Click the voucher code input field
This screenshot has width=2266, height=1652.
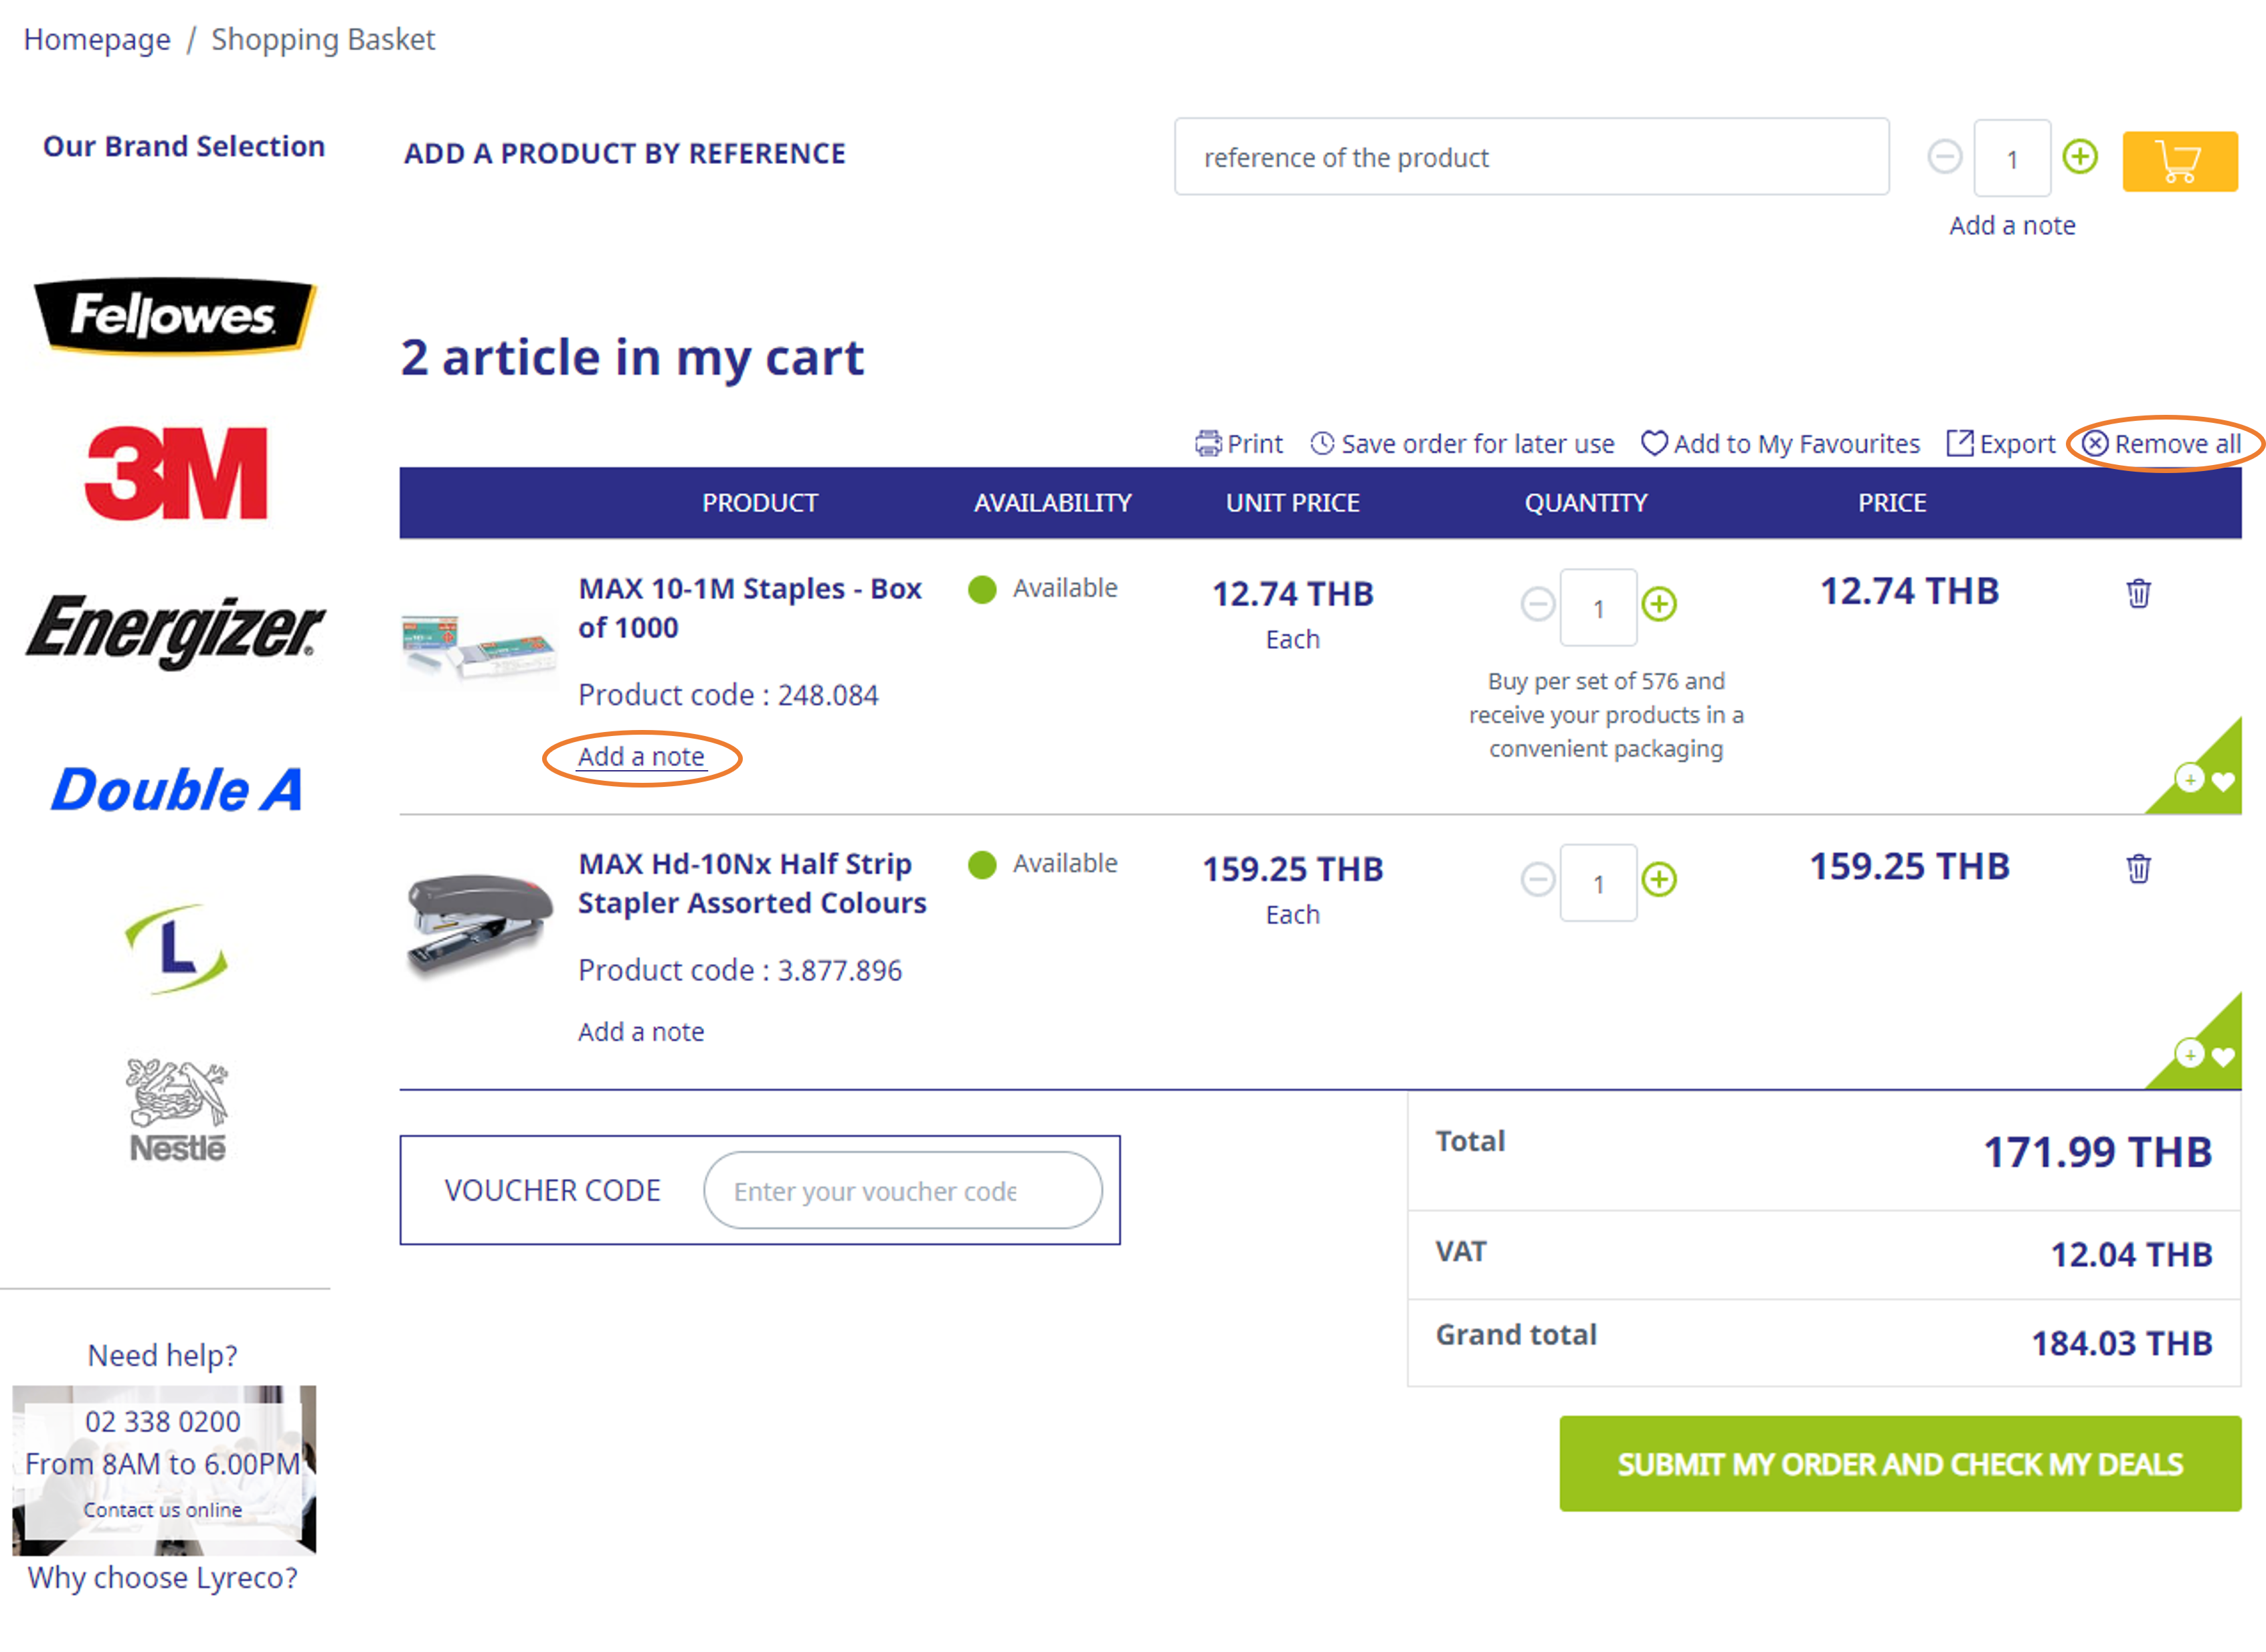902,1190
